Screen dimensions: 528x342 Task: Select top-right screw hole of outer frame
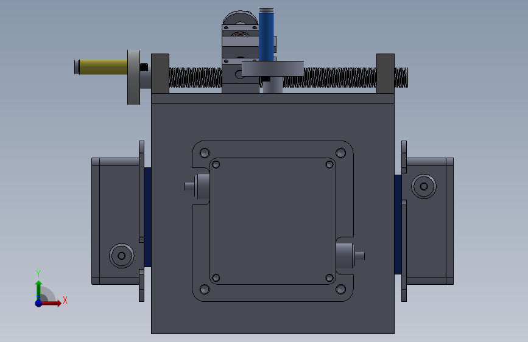click(x=341, y=153)
